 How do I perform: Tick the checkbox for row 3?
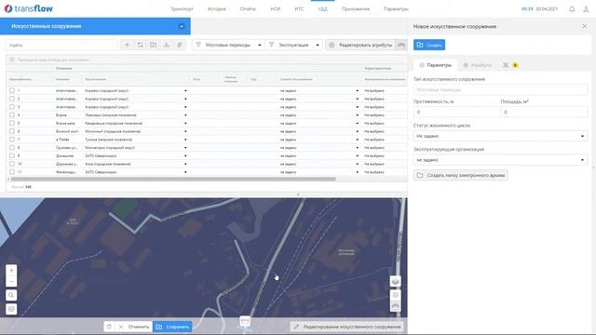coord(12,107)
